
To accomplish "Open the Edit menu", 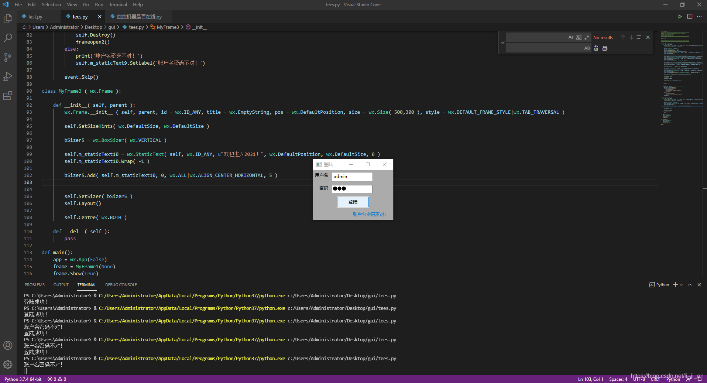I will [32, 4].
